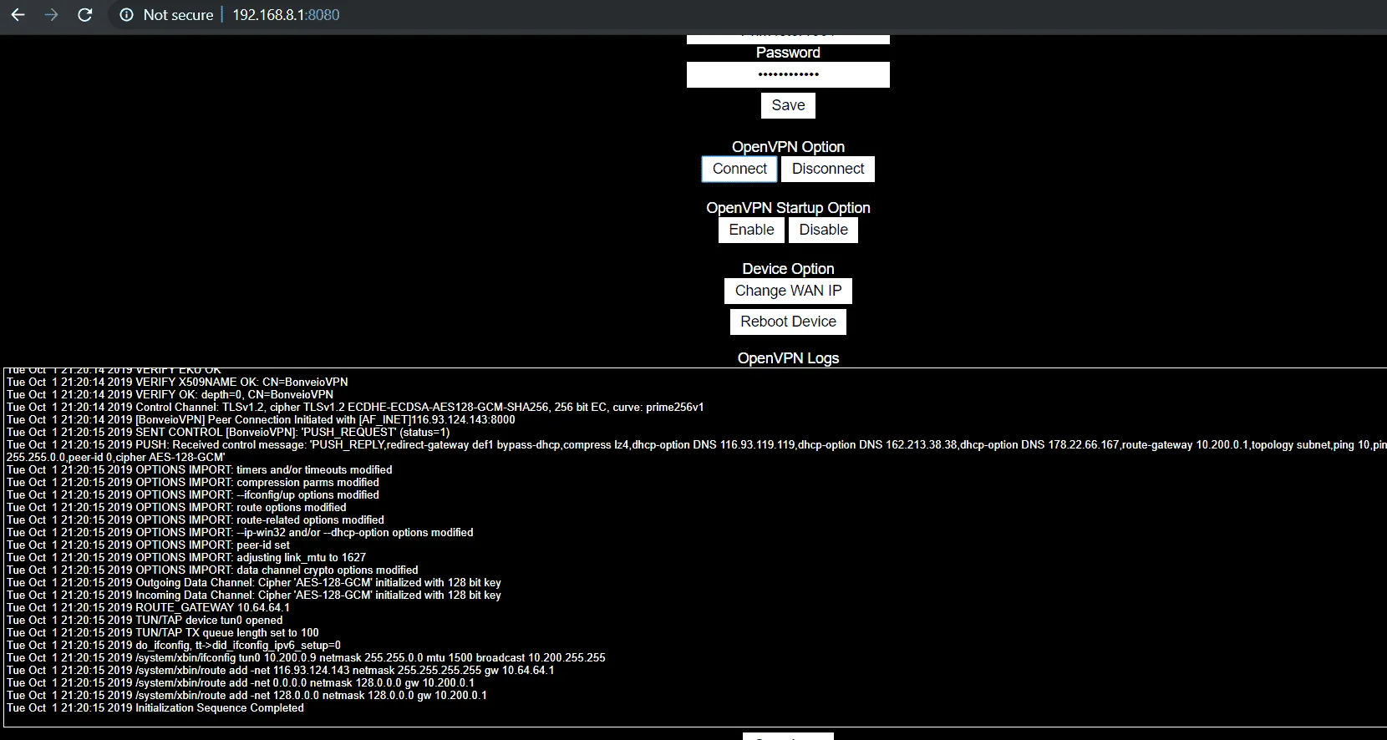Select log line 'route-related options modified'
1387x740 pixels.
(x=196, y=520)
